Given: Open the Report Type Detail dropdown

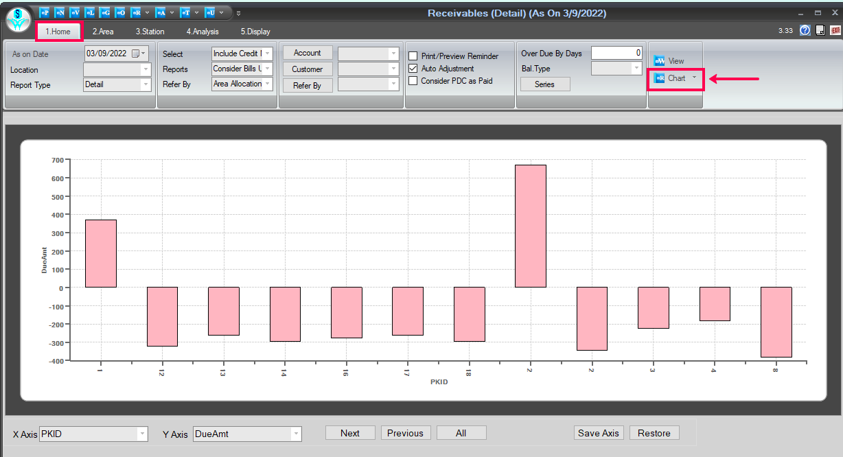Looking at the screenshot, I should 145,85.
